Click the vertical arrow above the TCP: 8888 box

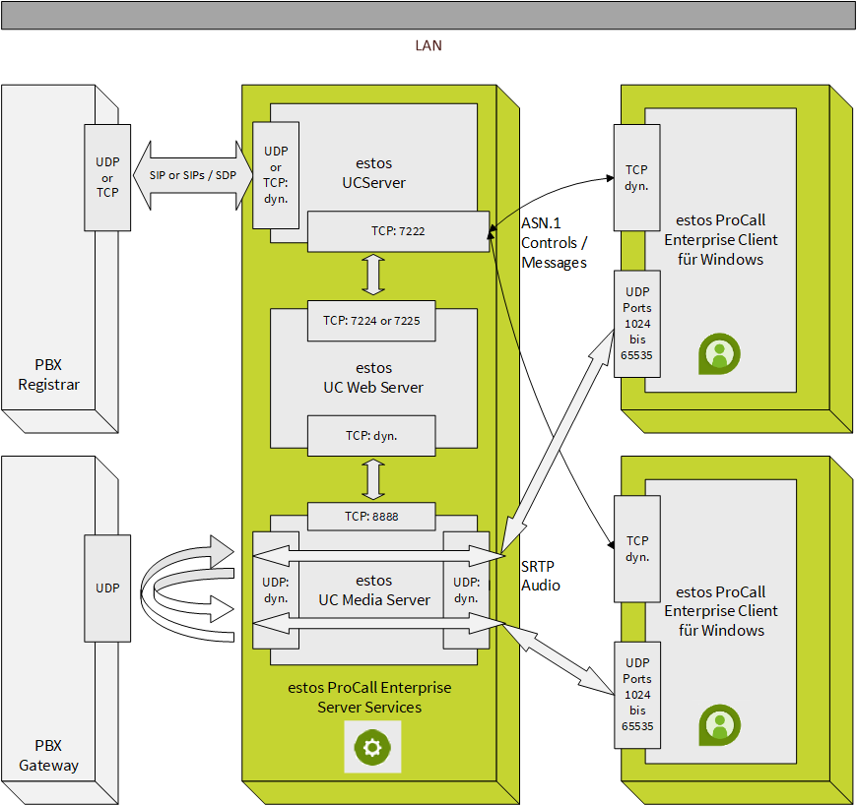point(372,479)
